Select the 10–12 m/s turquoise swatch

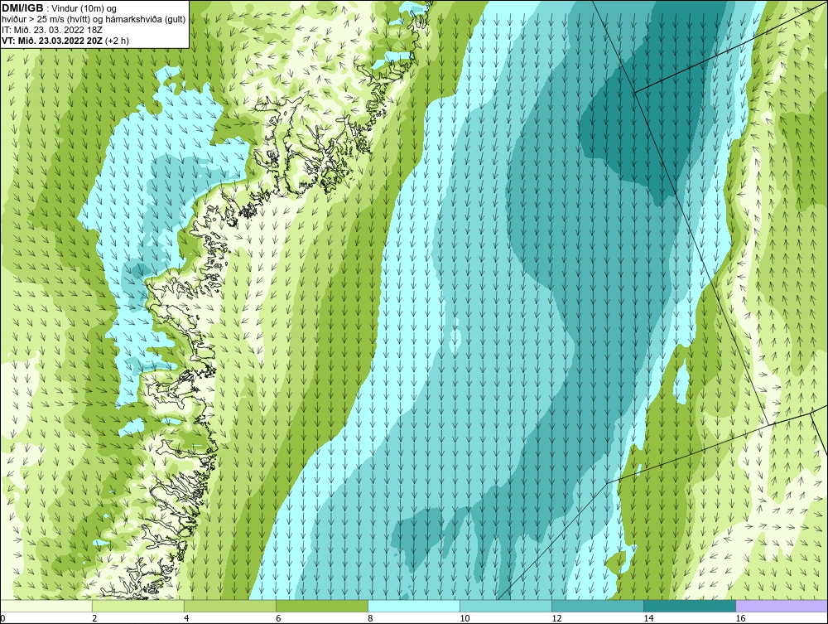pyautogui.click(x=506, y=606)
